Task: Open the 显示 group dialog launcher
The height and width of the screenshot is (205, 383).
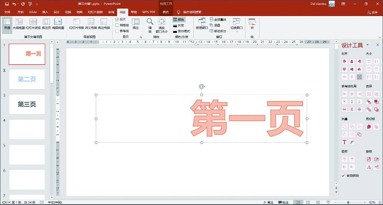Action: point(141,37)
